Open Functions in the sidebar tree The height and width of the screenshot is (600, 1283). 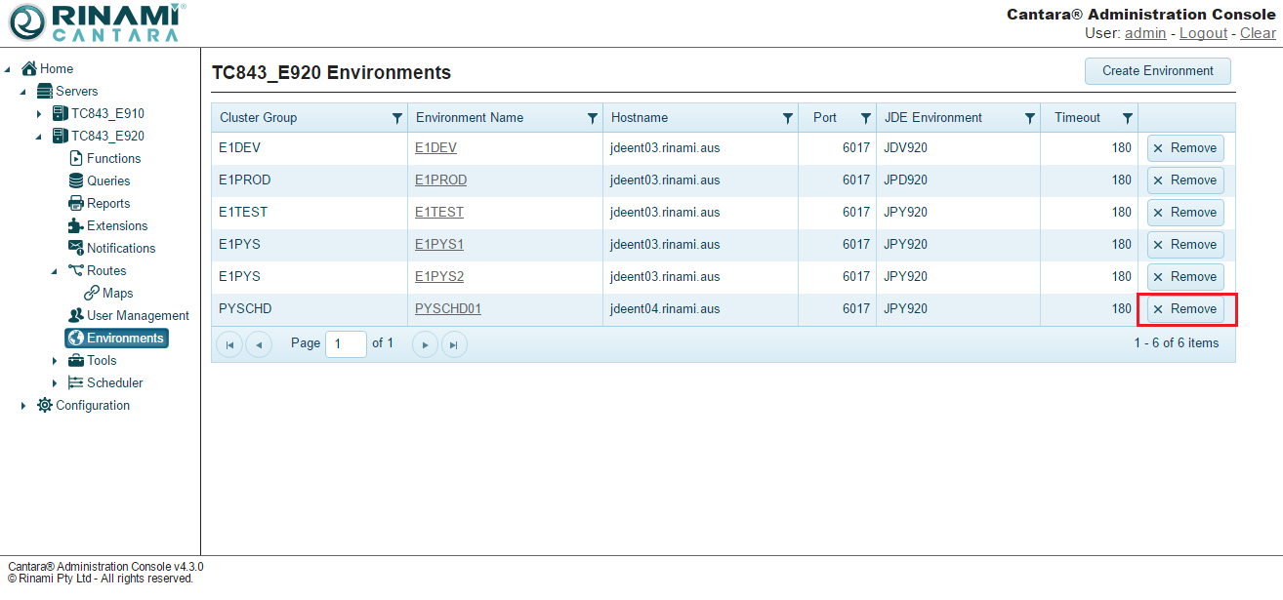[x=113, y=158]
